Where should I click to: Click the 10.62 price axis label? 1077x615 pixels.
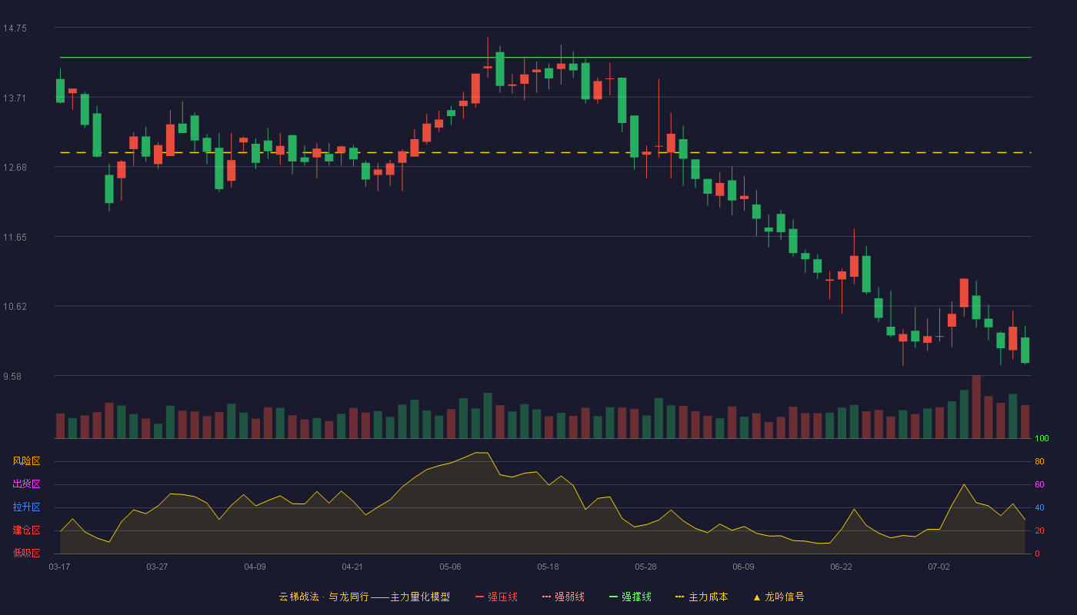pos(15,307)
